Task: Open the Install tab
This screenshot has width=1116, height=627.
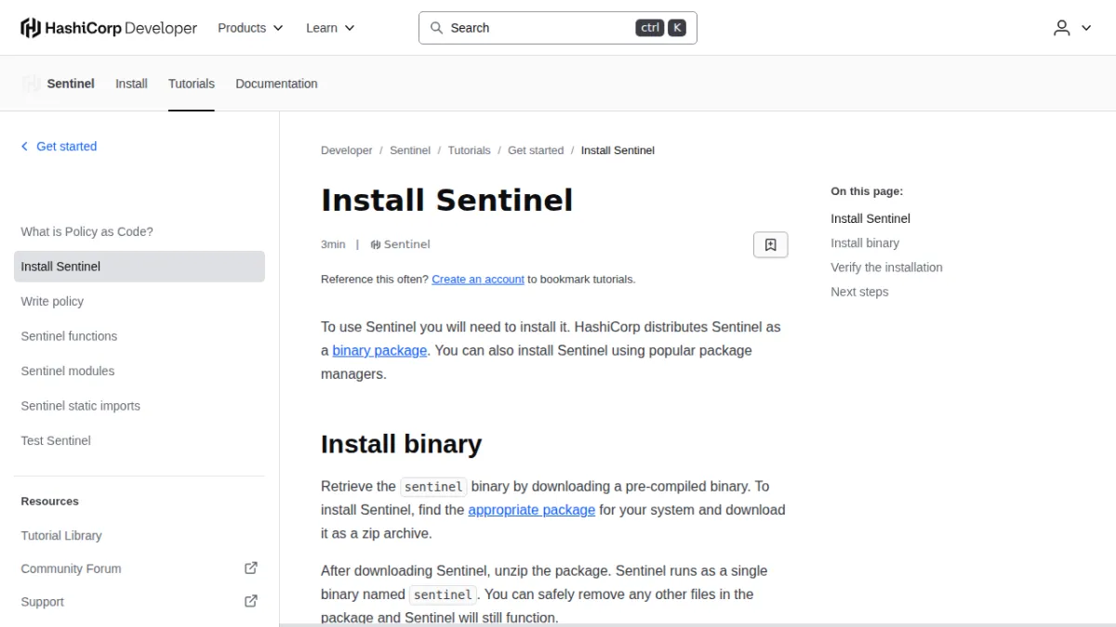Action: click(131, 84)
